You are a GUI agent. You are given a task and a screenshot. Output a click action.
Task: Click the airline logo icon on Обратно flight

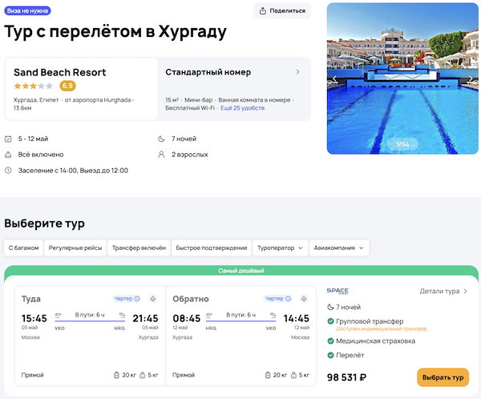(303, 299)
